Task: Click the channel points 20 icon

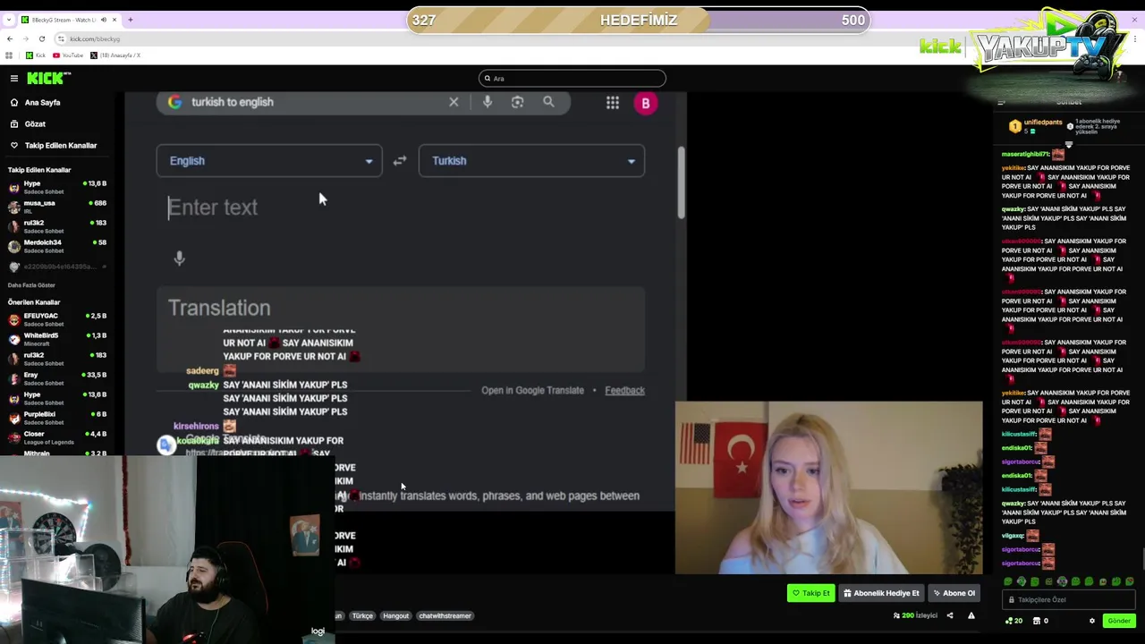Action: 1014,622
